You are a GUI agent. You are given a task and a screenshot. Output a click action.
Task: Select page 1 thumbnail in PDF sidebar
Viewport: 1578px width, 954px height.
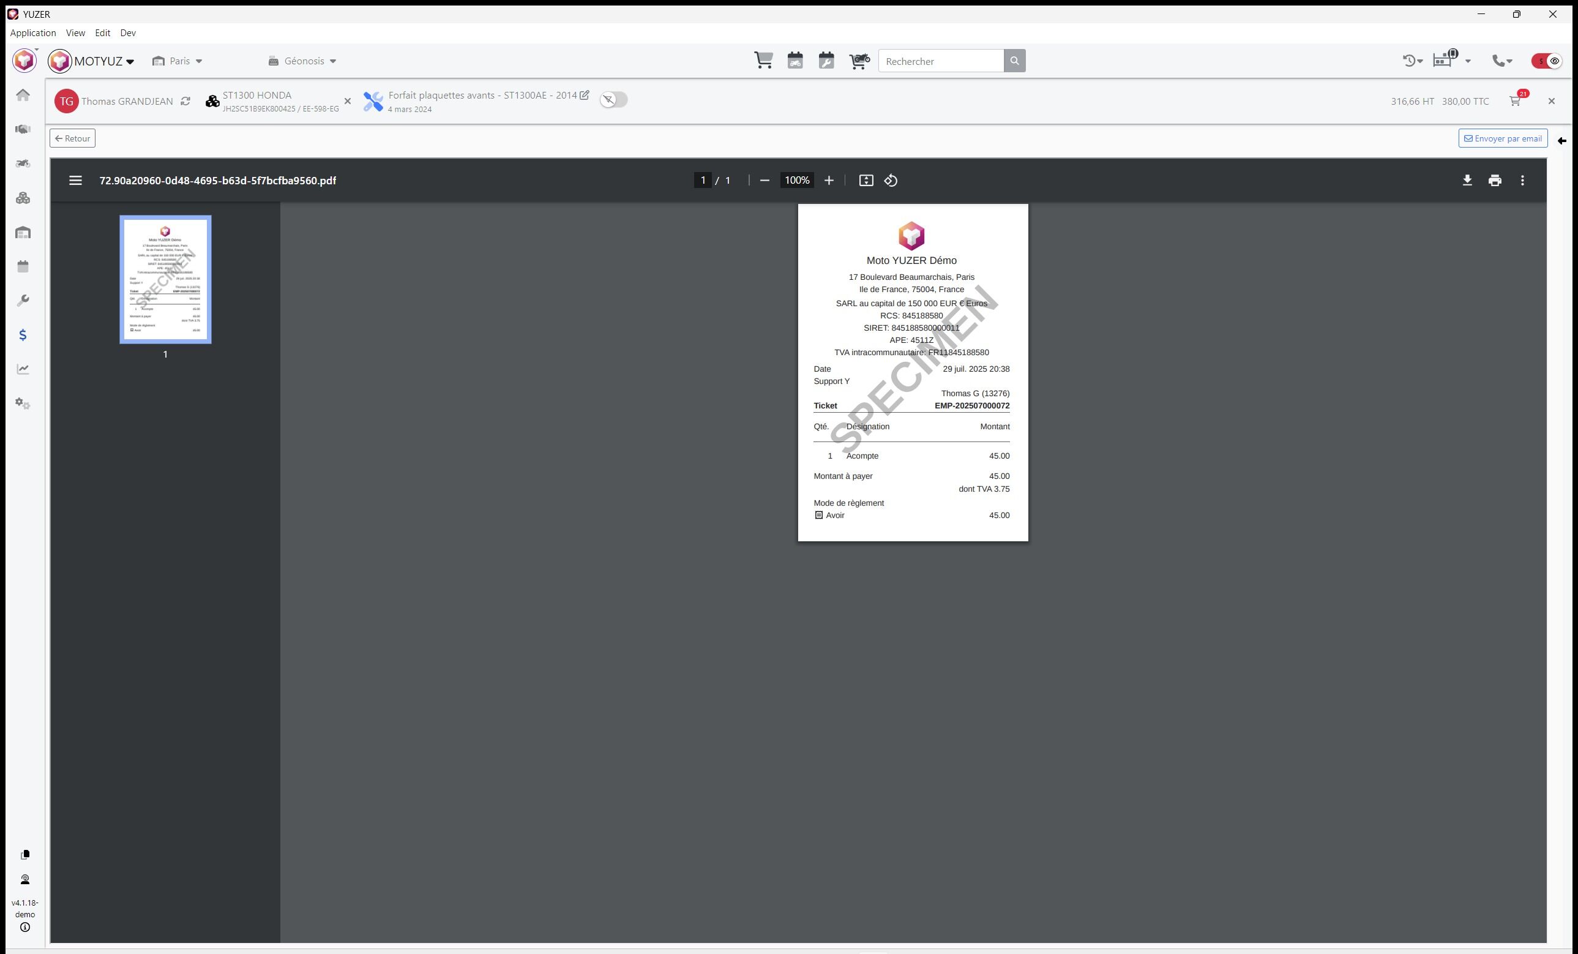pyautogui.click(x=165, y=279)
